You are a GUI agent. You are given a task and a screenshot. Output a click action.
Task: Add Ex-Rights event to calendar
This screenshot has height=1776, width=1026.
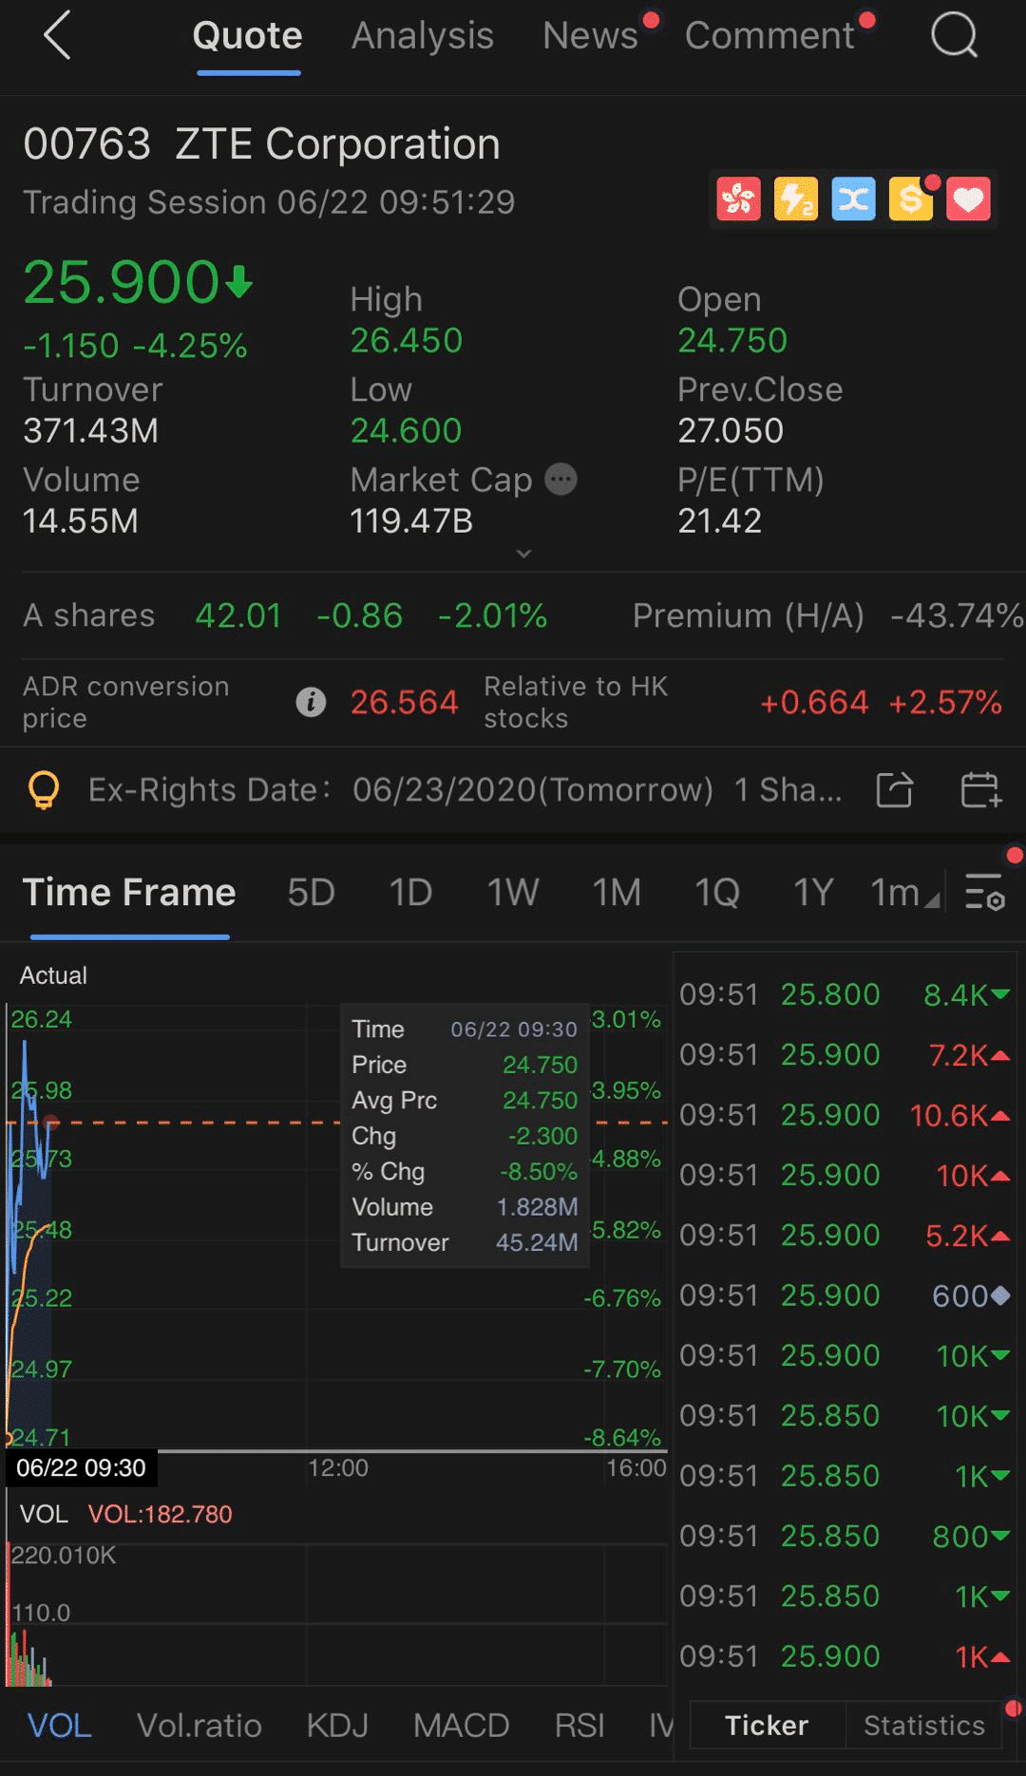coord(980,790)
